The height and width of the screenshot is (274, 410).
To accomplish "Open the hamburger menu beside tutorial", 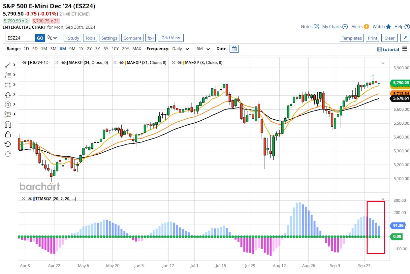I will [x=405, y=49].
